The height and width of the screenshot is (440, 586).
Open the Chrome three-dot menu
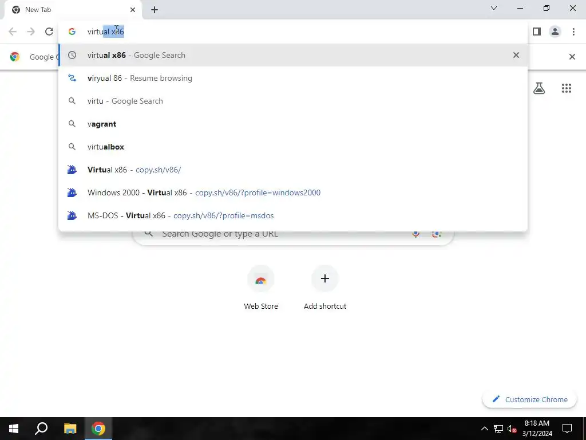coord(573,32)
